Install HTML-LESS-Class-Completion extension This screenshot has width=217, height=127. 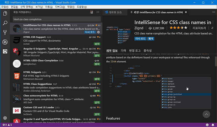[97, 64]
